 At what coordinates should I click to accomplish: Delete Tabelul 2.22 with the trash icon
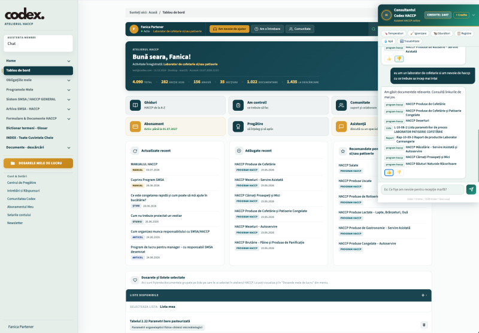point(424,325)
